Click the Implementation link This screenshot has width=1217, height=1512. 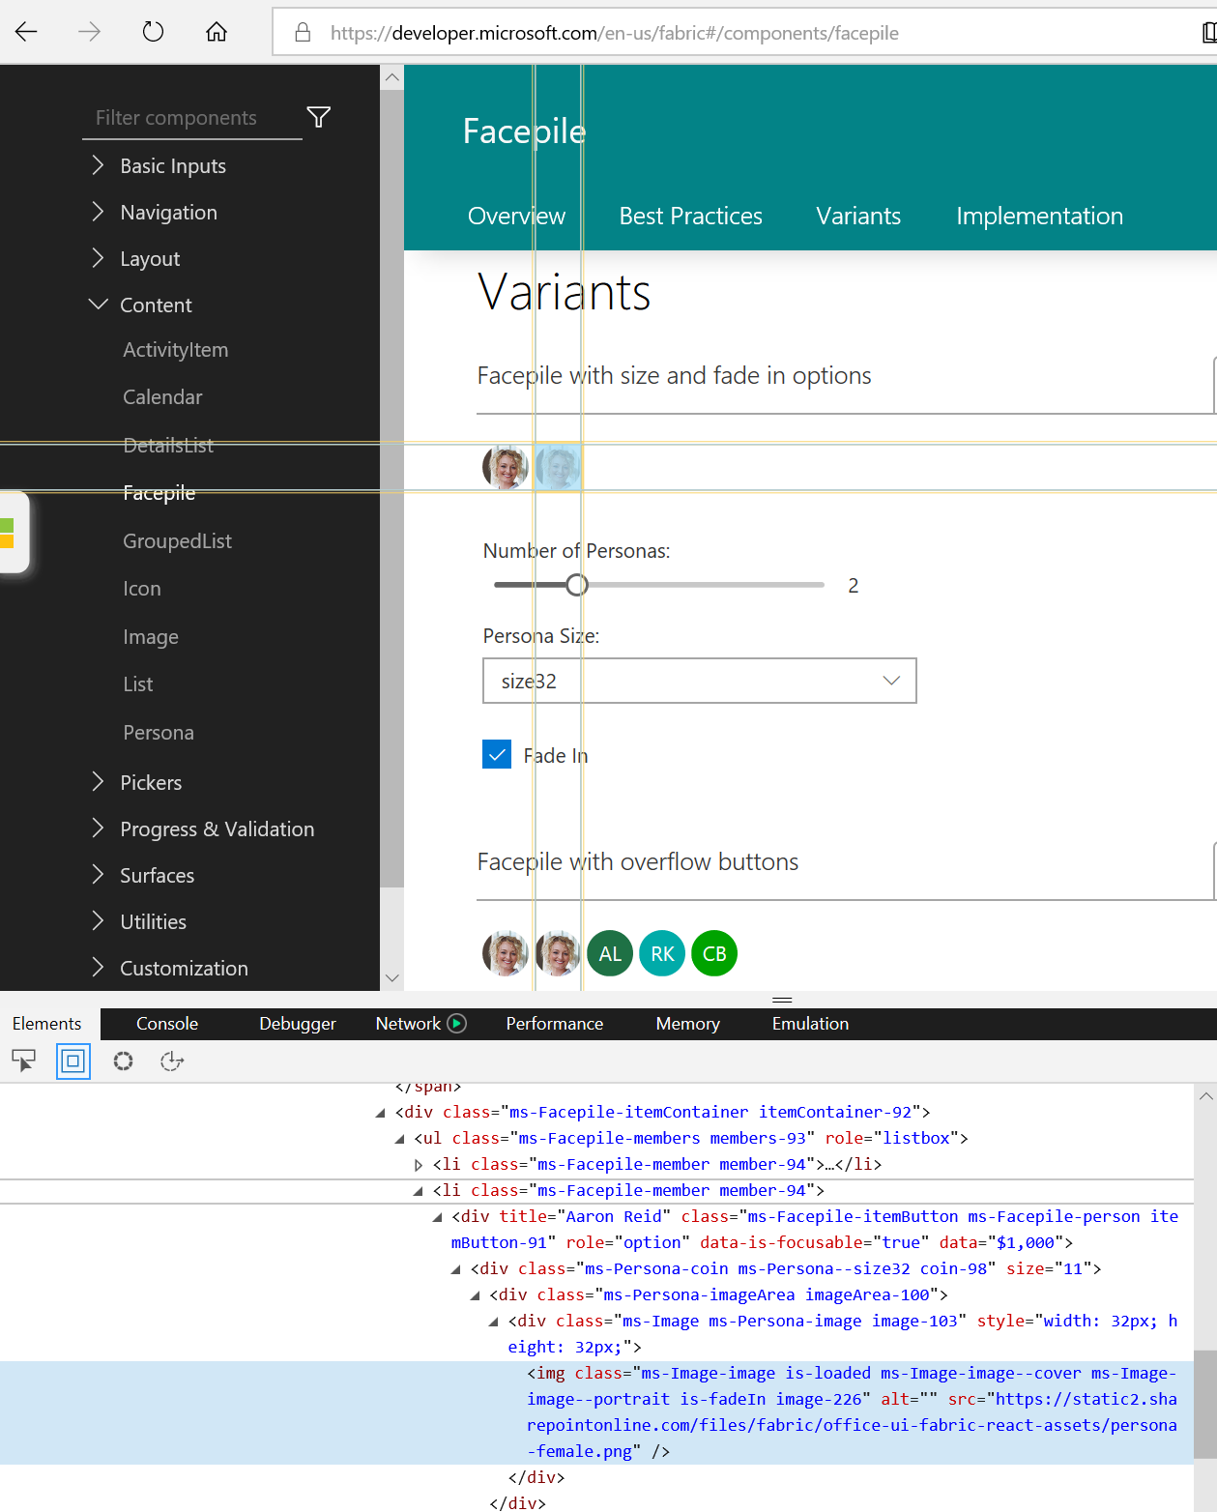click(1039, 216)
